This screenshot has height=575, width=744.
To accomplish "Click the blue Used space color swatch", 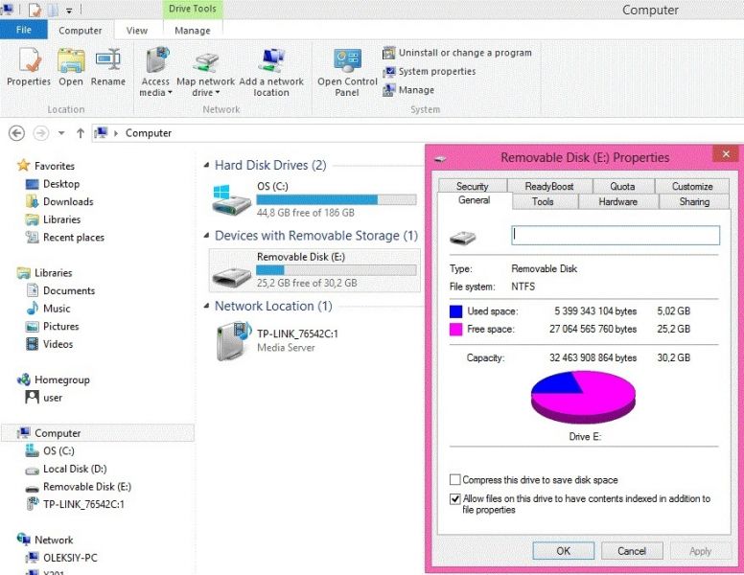I will pos(456,311).
